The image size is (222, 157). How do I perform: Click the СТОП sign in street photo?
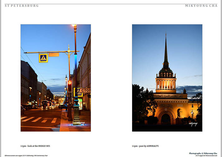point(85,90)
